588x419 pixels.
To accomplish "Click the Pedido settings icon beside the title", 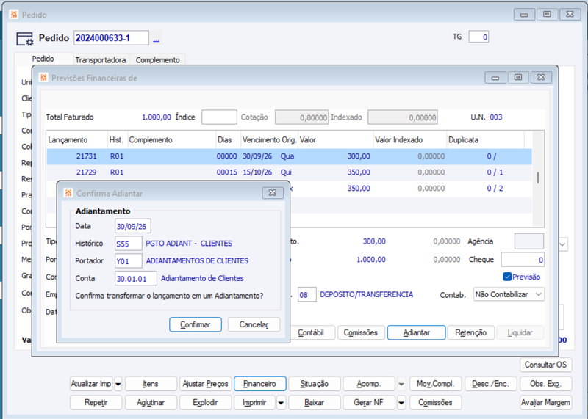I will click(25, 39).
